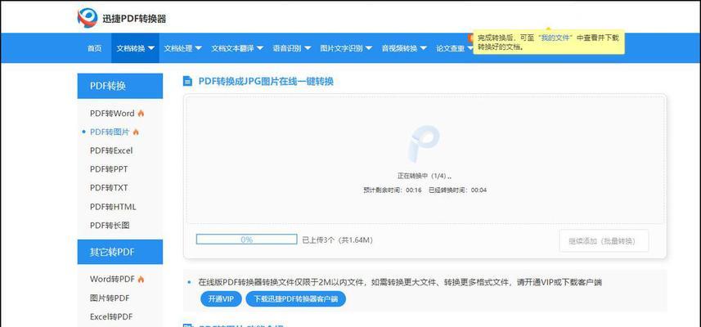The image size is (701, 327).
Task: Click the 已上传3个（共1.64M）text
Action: pos(338,240)
